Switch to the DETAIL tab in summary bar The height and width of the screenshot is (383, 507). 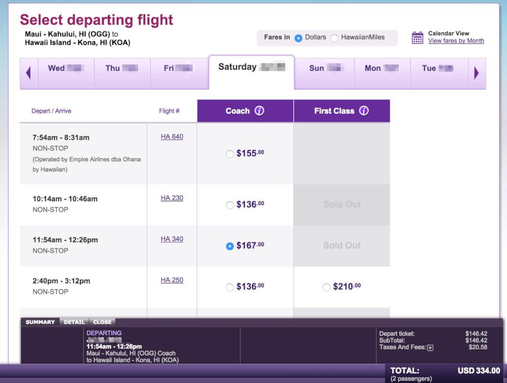pyautogui.click(x=74, y=322)
